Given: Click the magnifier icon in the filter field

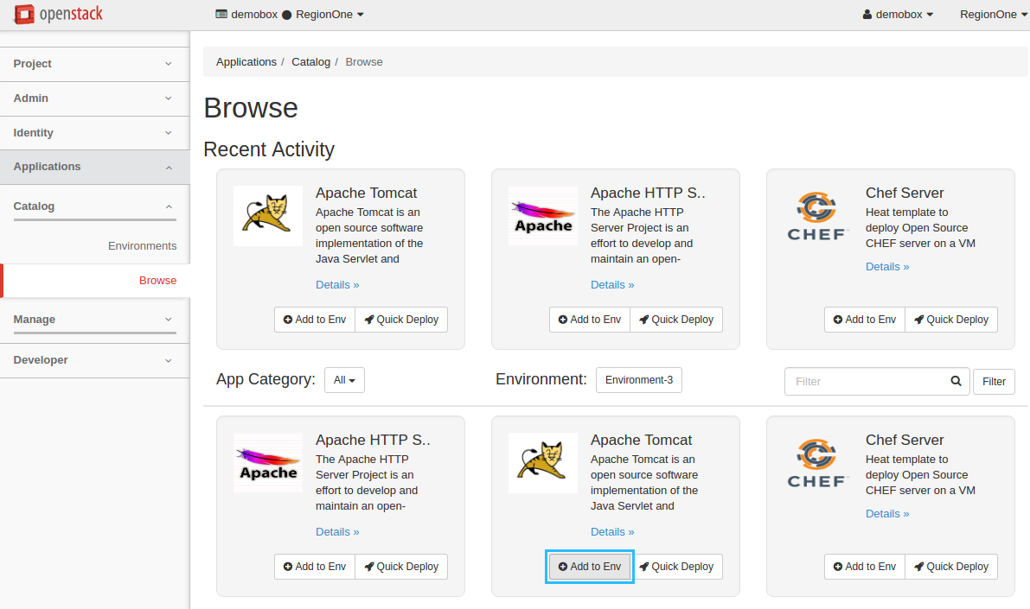Looking at the screenshot, I should coord(956,381).
